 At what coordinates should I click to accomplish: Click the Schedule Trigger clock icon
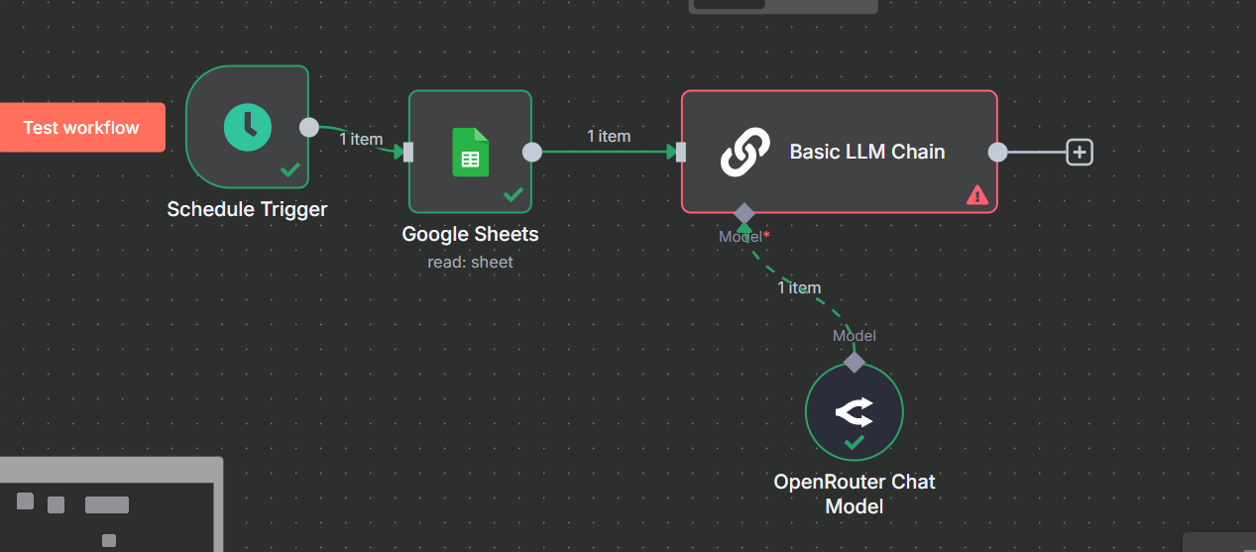click(247, 126)
